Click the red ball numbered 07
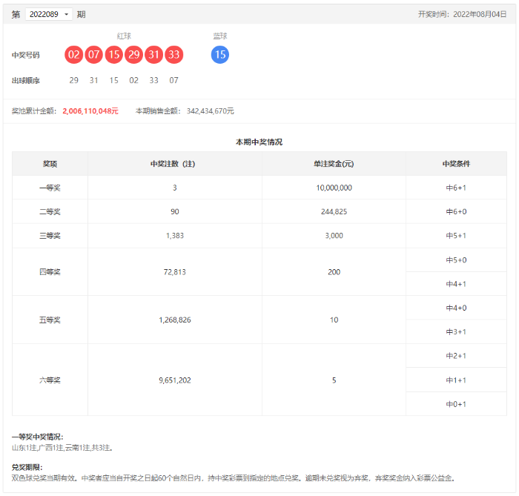This screenshot has width=519, height=496. (93, 55)
